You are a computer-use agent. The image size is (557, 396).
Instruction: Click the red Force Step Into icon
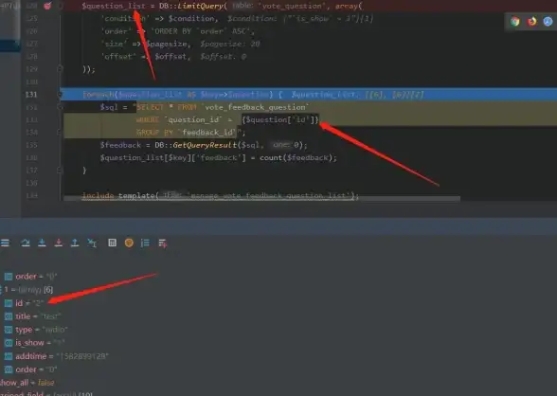59,243
